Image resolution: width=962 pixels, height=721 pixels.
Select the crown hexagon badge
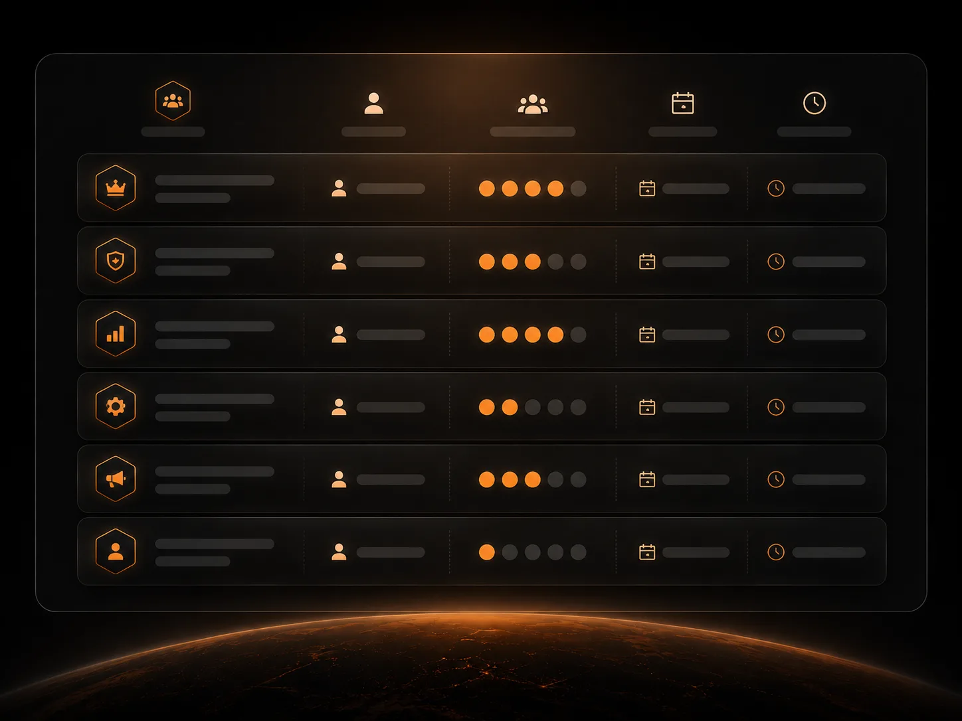coord(116,188)
